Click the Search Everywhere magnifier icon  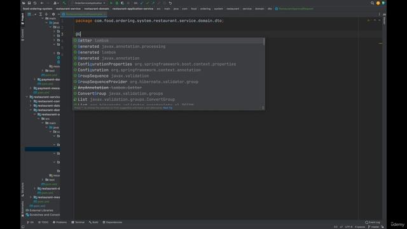tap(372, 3)
